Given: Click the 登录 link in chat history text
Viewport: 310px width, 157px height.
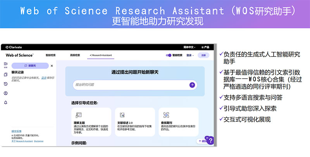Looking at the screenshot, I should coord(44,78).
